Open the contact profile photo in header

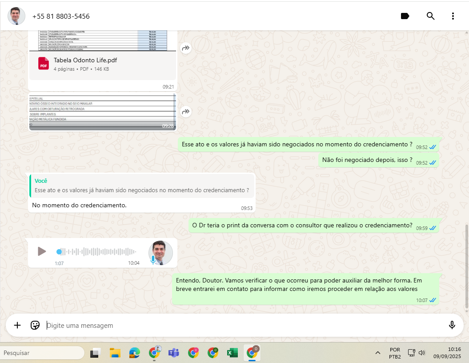click(16, 16)
